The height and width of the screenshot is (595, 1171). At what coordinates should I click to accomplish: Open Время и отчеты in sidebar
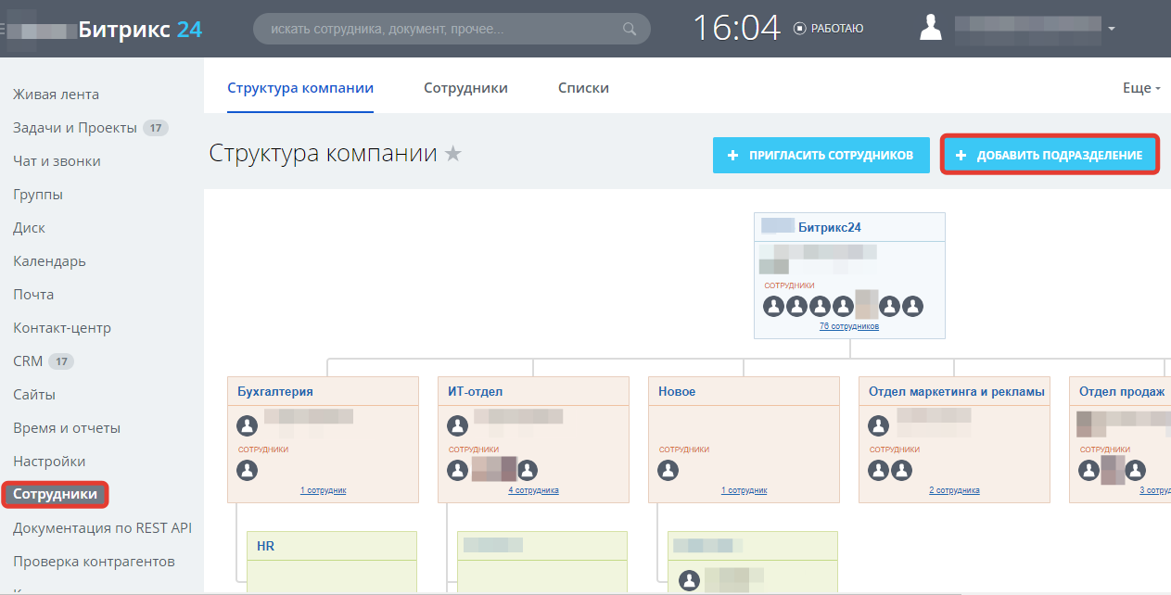click(67, 428)
